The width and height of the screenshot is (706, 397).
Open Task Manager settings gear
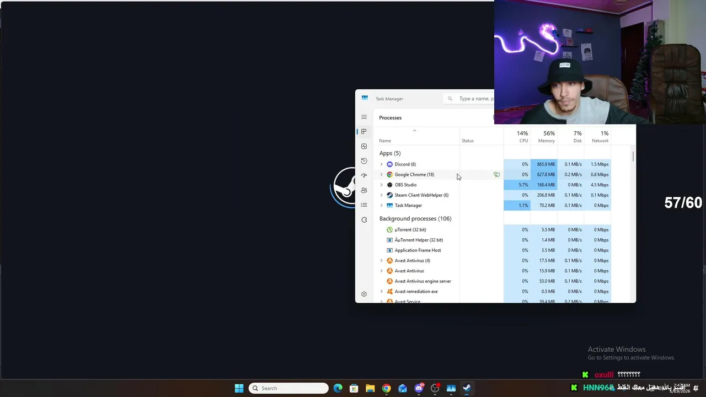point(364,294)
